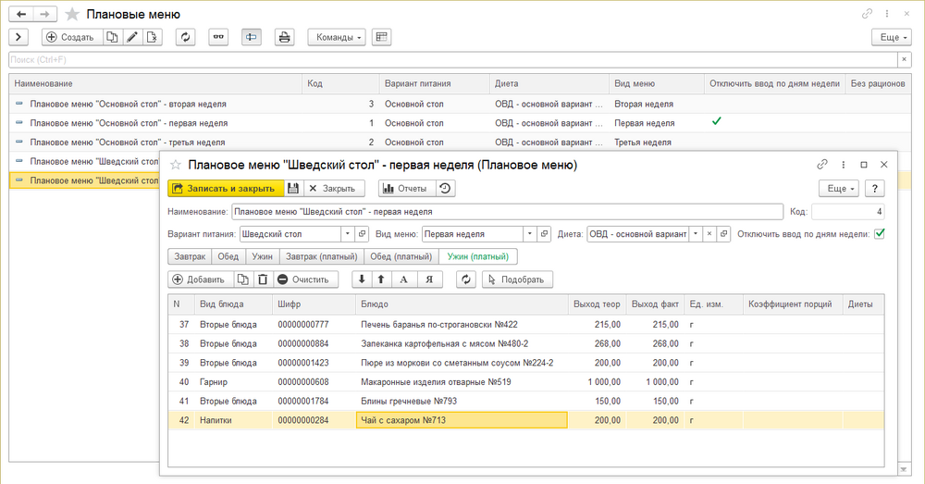925x484 pixels.
Task: Open the change history clock icon
Action: click(446, 188)
